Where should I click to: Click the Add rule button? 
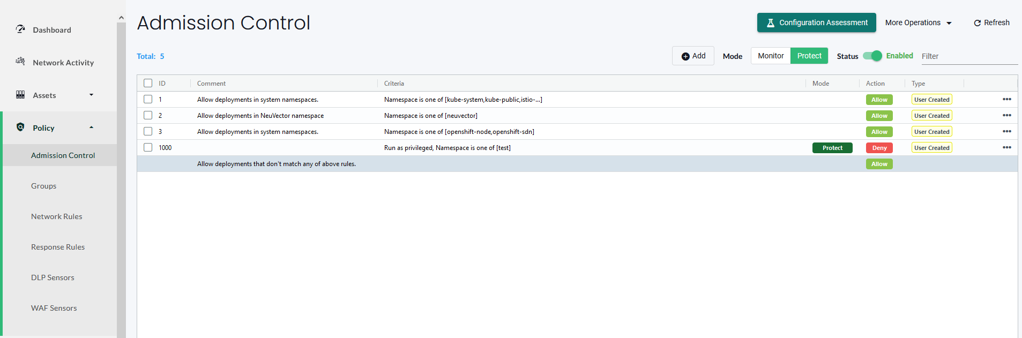pyautogui.click(x=693, y=56)
